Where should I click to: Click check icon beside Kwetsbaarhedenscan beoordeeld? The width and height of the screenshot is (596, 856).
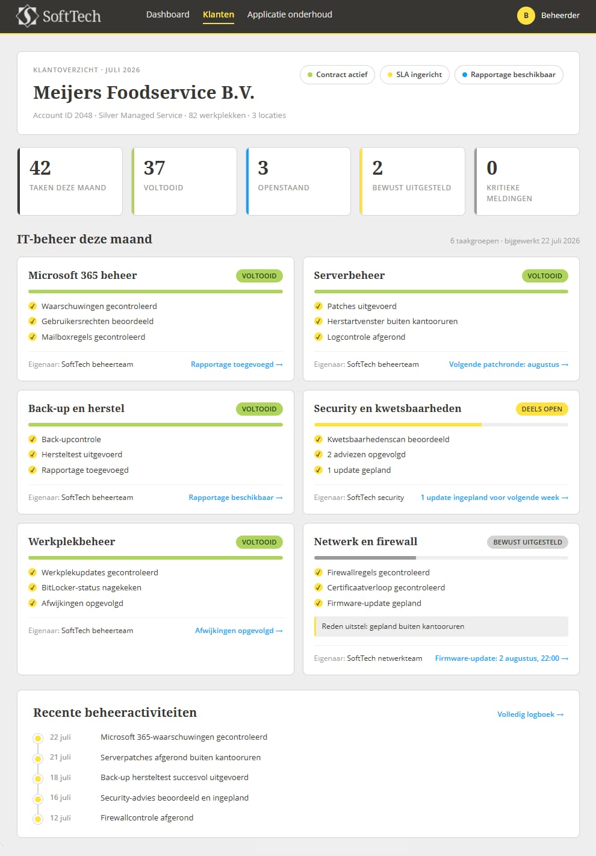[318, 439]
